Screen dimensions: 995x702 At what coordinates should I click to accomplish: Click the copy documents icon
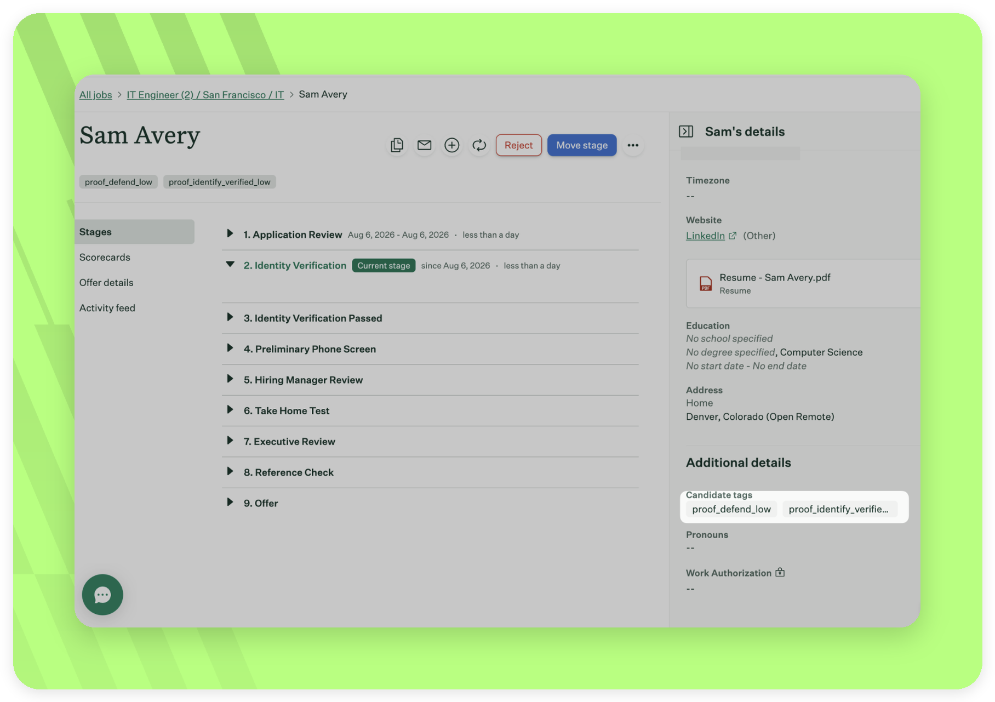tap(397, 145)
